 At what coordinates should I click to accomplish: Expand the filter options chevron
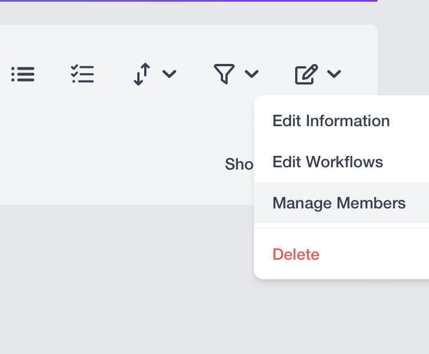tap(252, 74)
